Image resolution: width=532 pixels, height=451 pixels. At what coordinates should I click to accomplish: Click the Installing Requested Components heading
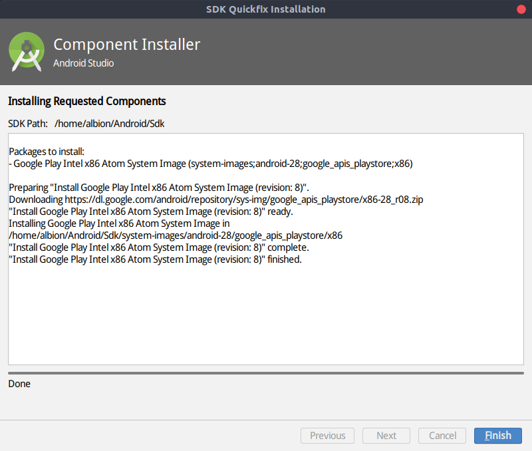pyautogui.click(x=86, y=102)
